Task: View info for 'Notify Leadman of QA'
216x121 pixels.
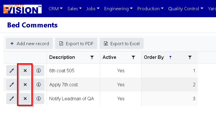Action: (x=39, y=99)
